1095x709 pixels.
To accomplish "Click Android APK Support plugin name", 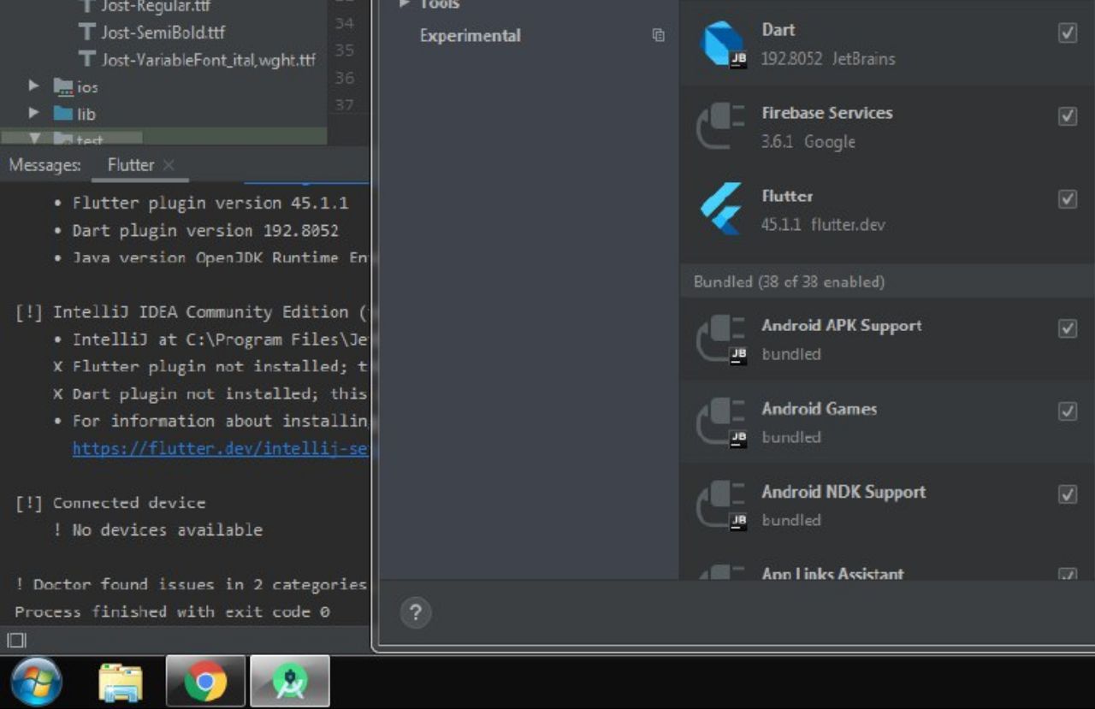I will pyautogui.click(x=842, y=326).
